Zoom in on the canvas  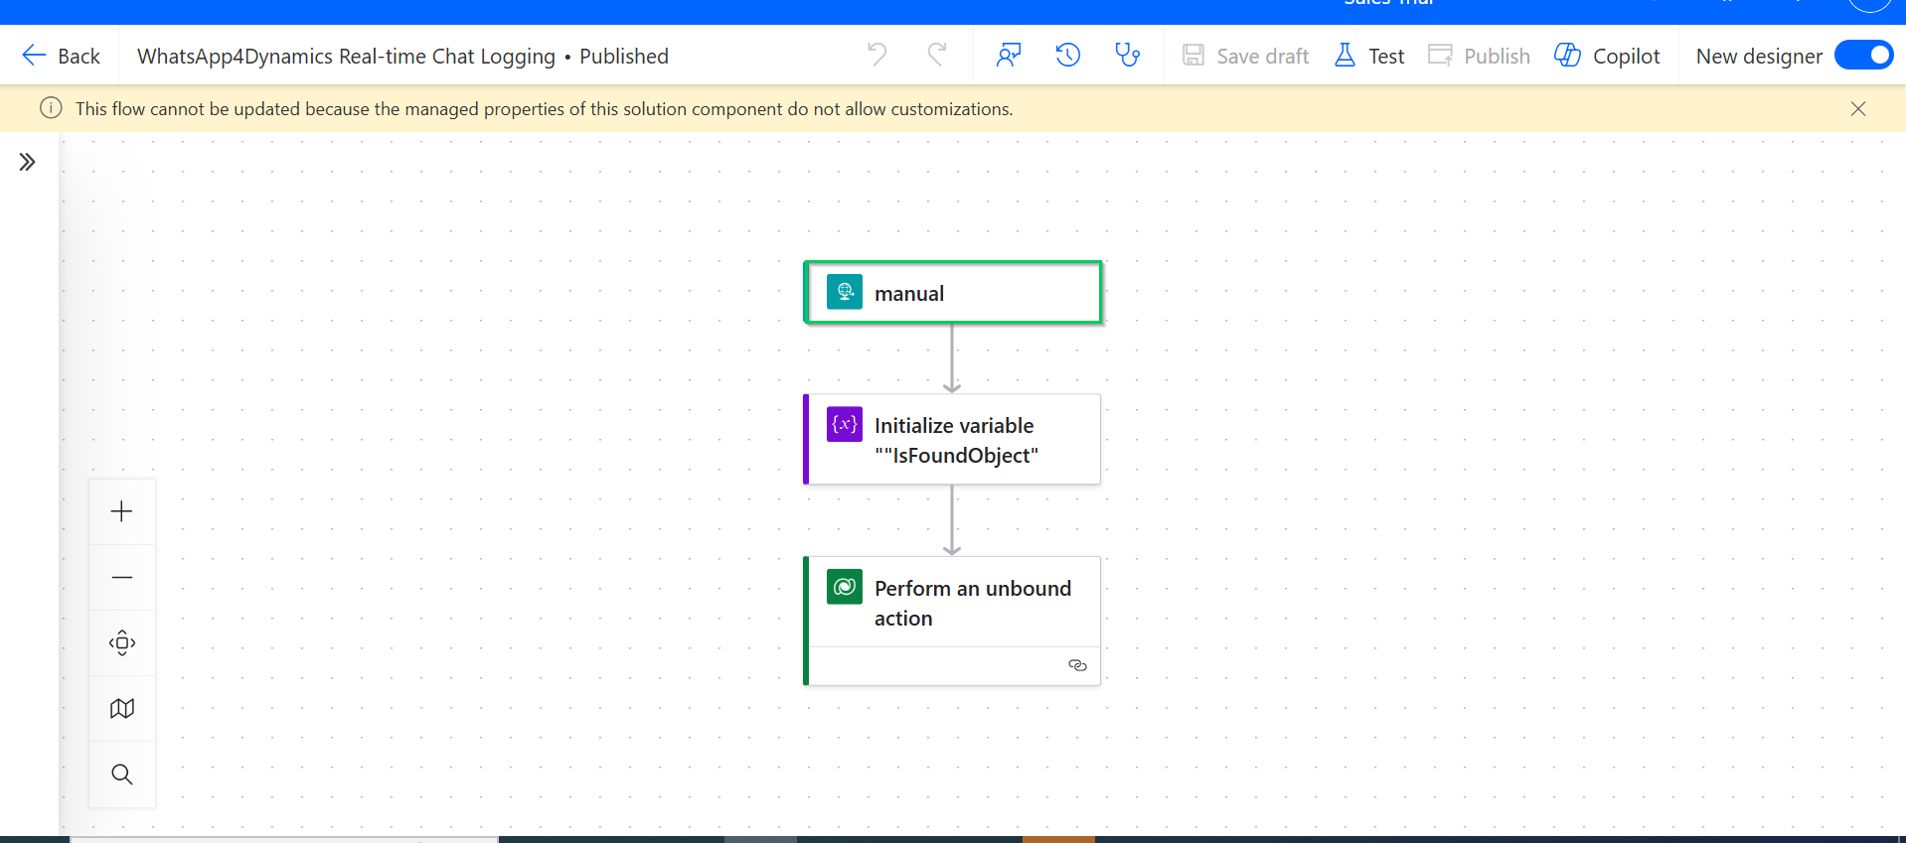(122, 511)
